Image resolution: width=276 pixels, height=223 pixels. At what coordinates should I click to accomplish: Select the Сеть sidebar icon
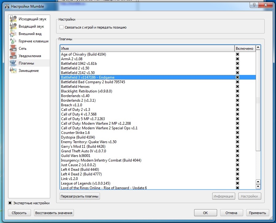[13, 49]
